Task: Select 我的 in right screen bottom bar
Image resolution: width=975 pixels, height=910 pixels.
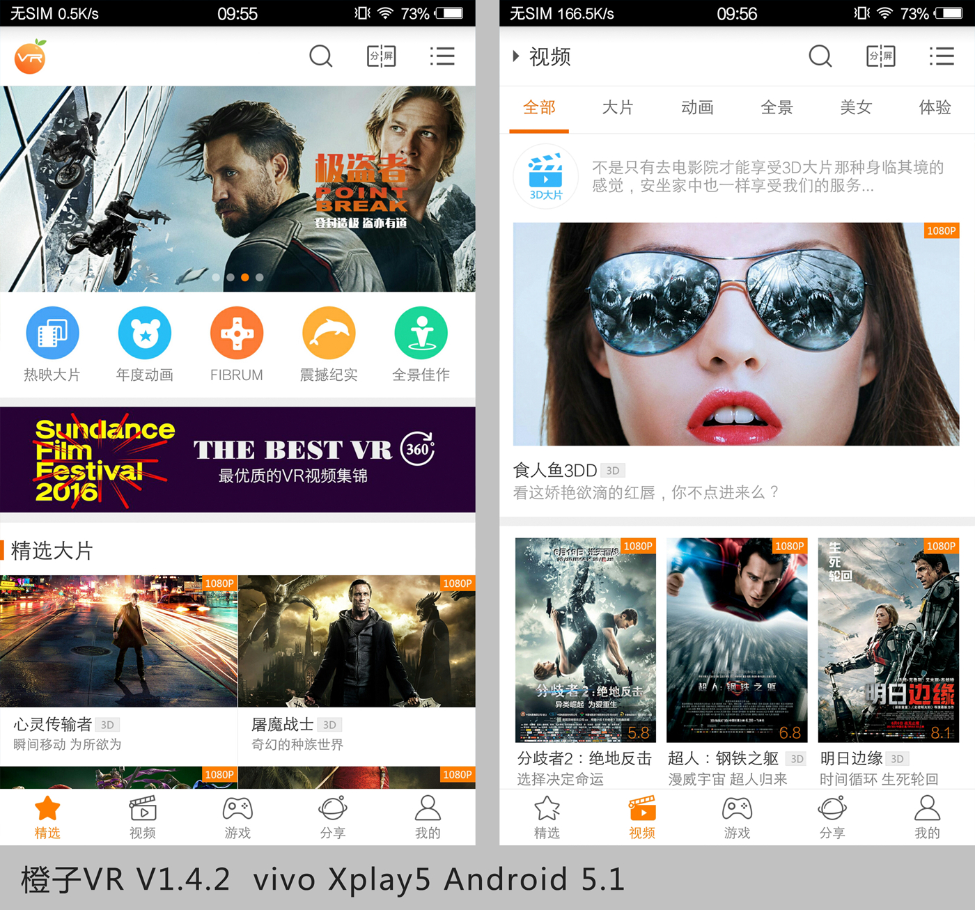Action: pos(927,817)
